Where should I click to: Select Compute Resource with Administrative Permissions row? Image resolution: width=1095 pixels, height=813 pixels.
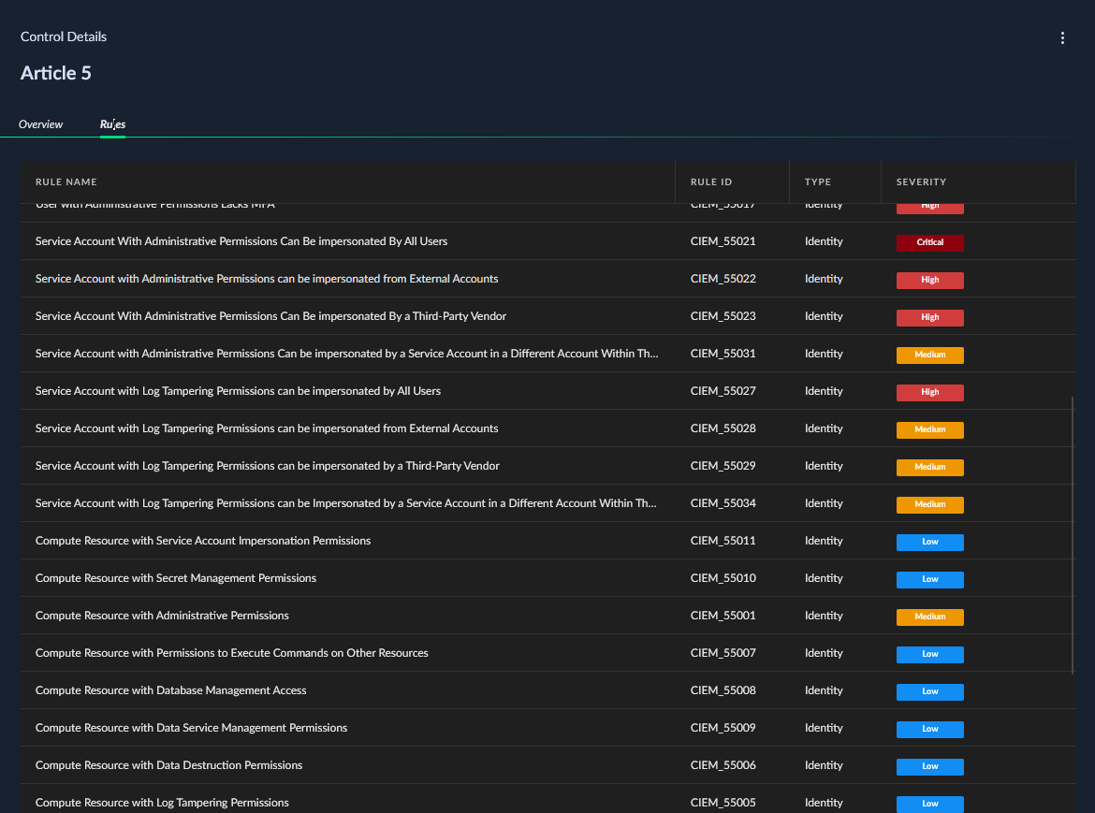[547, 616]
